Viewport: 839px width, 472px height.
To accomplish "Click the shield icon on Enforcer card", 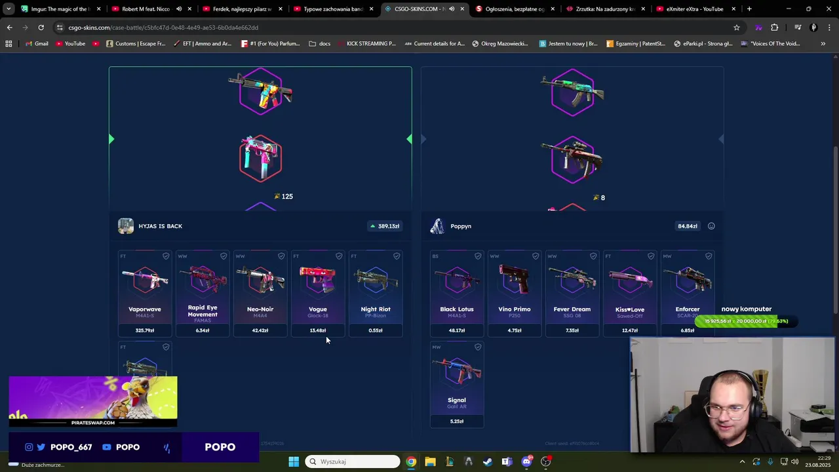I will point(709,256).
